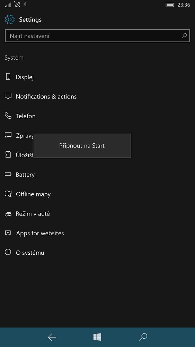Image resolution: width=195 pixels, height=347 pixels.
Task: Click the Bluetooth status icon
Action: [x=25, y=5]
